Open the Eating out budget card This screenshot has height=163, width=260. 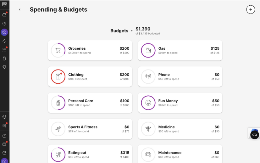pyautogui.click(x=90, y=154)
